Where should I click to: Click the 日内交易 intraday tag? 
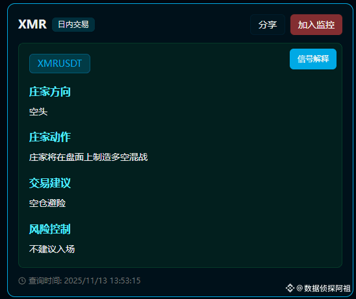73,25
